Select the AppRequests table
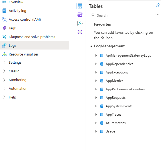This screenshot has width=161, height=151. [x=116, y=98]
